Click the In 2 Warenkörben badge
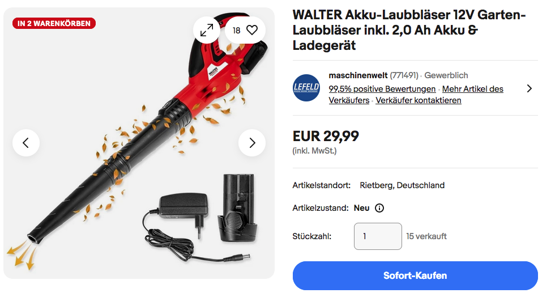555x293 pixels. [54, 23]
